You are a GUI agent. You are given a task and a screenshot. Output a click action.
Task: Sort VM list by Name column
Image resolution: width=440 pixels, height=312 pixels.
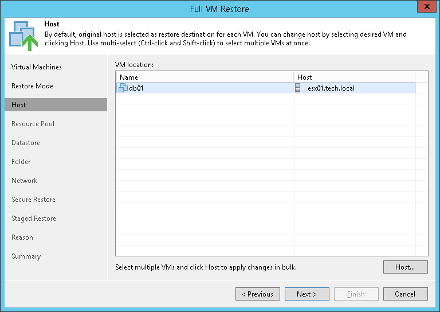click(x=205, y=77)
